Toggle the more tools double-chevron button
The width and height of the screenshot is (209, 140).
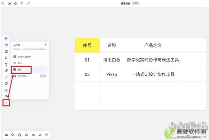tap(6, 103)
